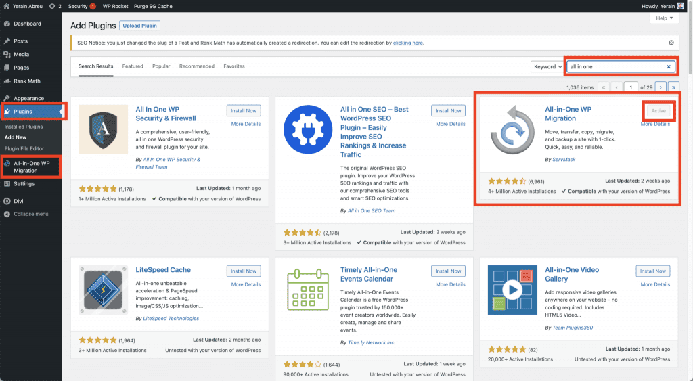The width and height of the screenshot is (693, 381).
Task: Click the updates icon in admin bar
Action: (53, 6)
